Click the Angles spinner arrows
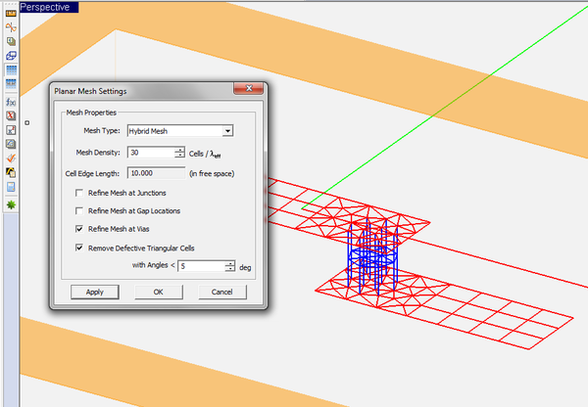Image resolution: width=588 pixels, height=407 pixels. pos(228,266)
